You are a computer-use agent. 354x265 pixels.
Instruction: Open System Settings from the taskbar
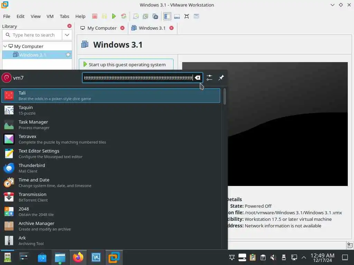[x=24, y=257]
